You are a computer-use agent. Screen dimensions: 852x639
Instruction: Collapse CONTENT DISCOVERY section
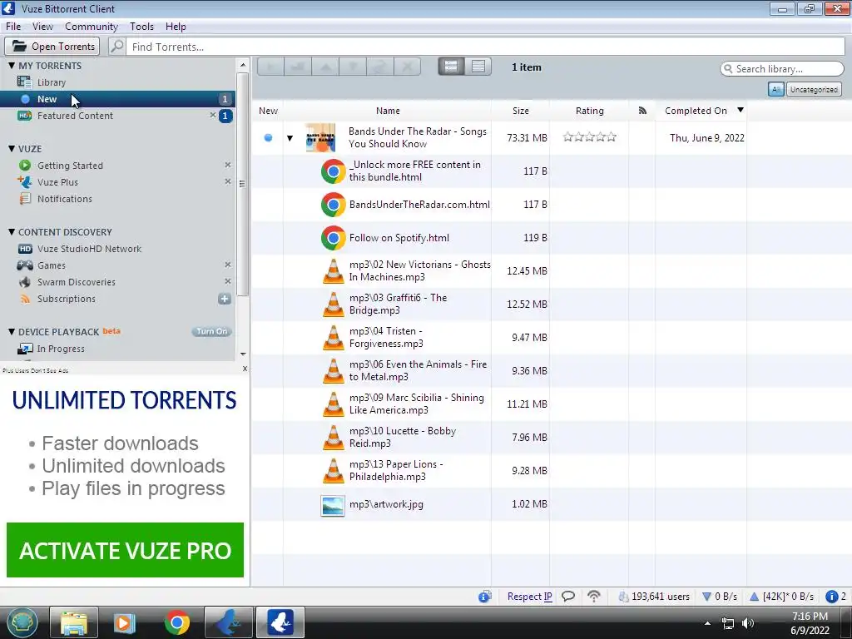coord(12,231)
